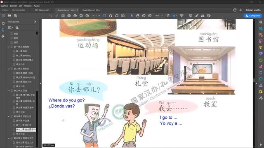Open the find text magnifier tool
The width and height of the screenshot is (264, 148).
(x=16, y=16)
